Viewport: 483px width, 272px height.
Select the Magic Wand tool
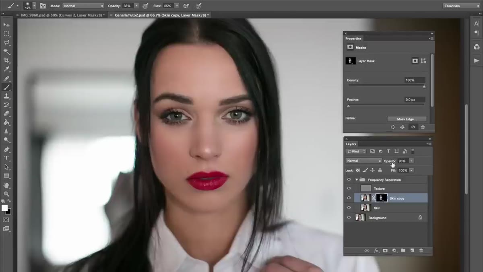point(6,52)
